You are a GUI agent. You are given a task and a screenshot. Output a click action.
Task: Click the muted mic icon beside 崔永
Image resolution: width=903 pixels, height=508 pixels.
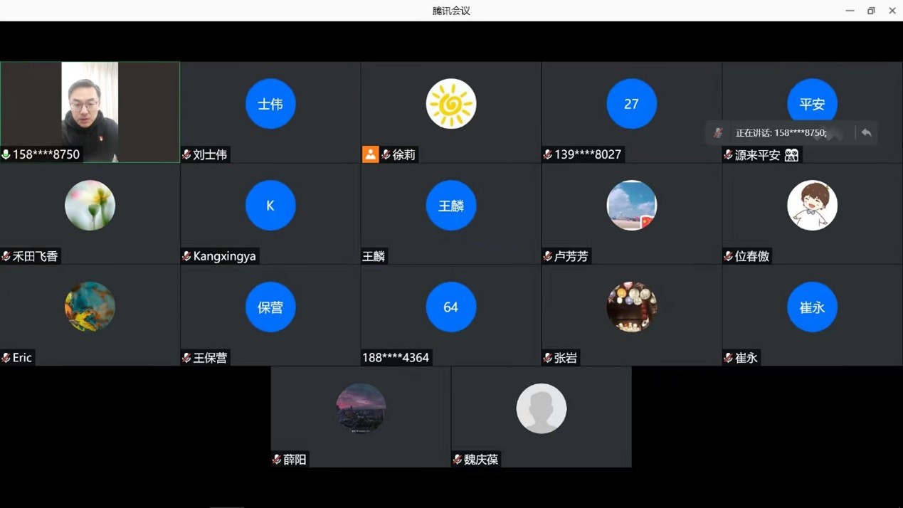pos(729,358)
